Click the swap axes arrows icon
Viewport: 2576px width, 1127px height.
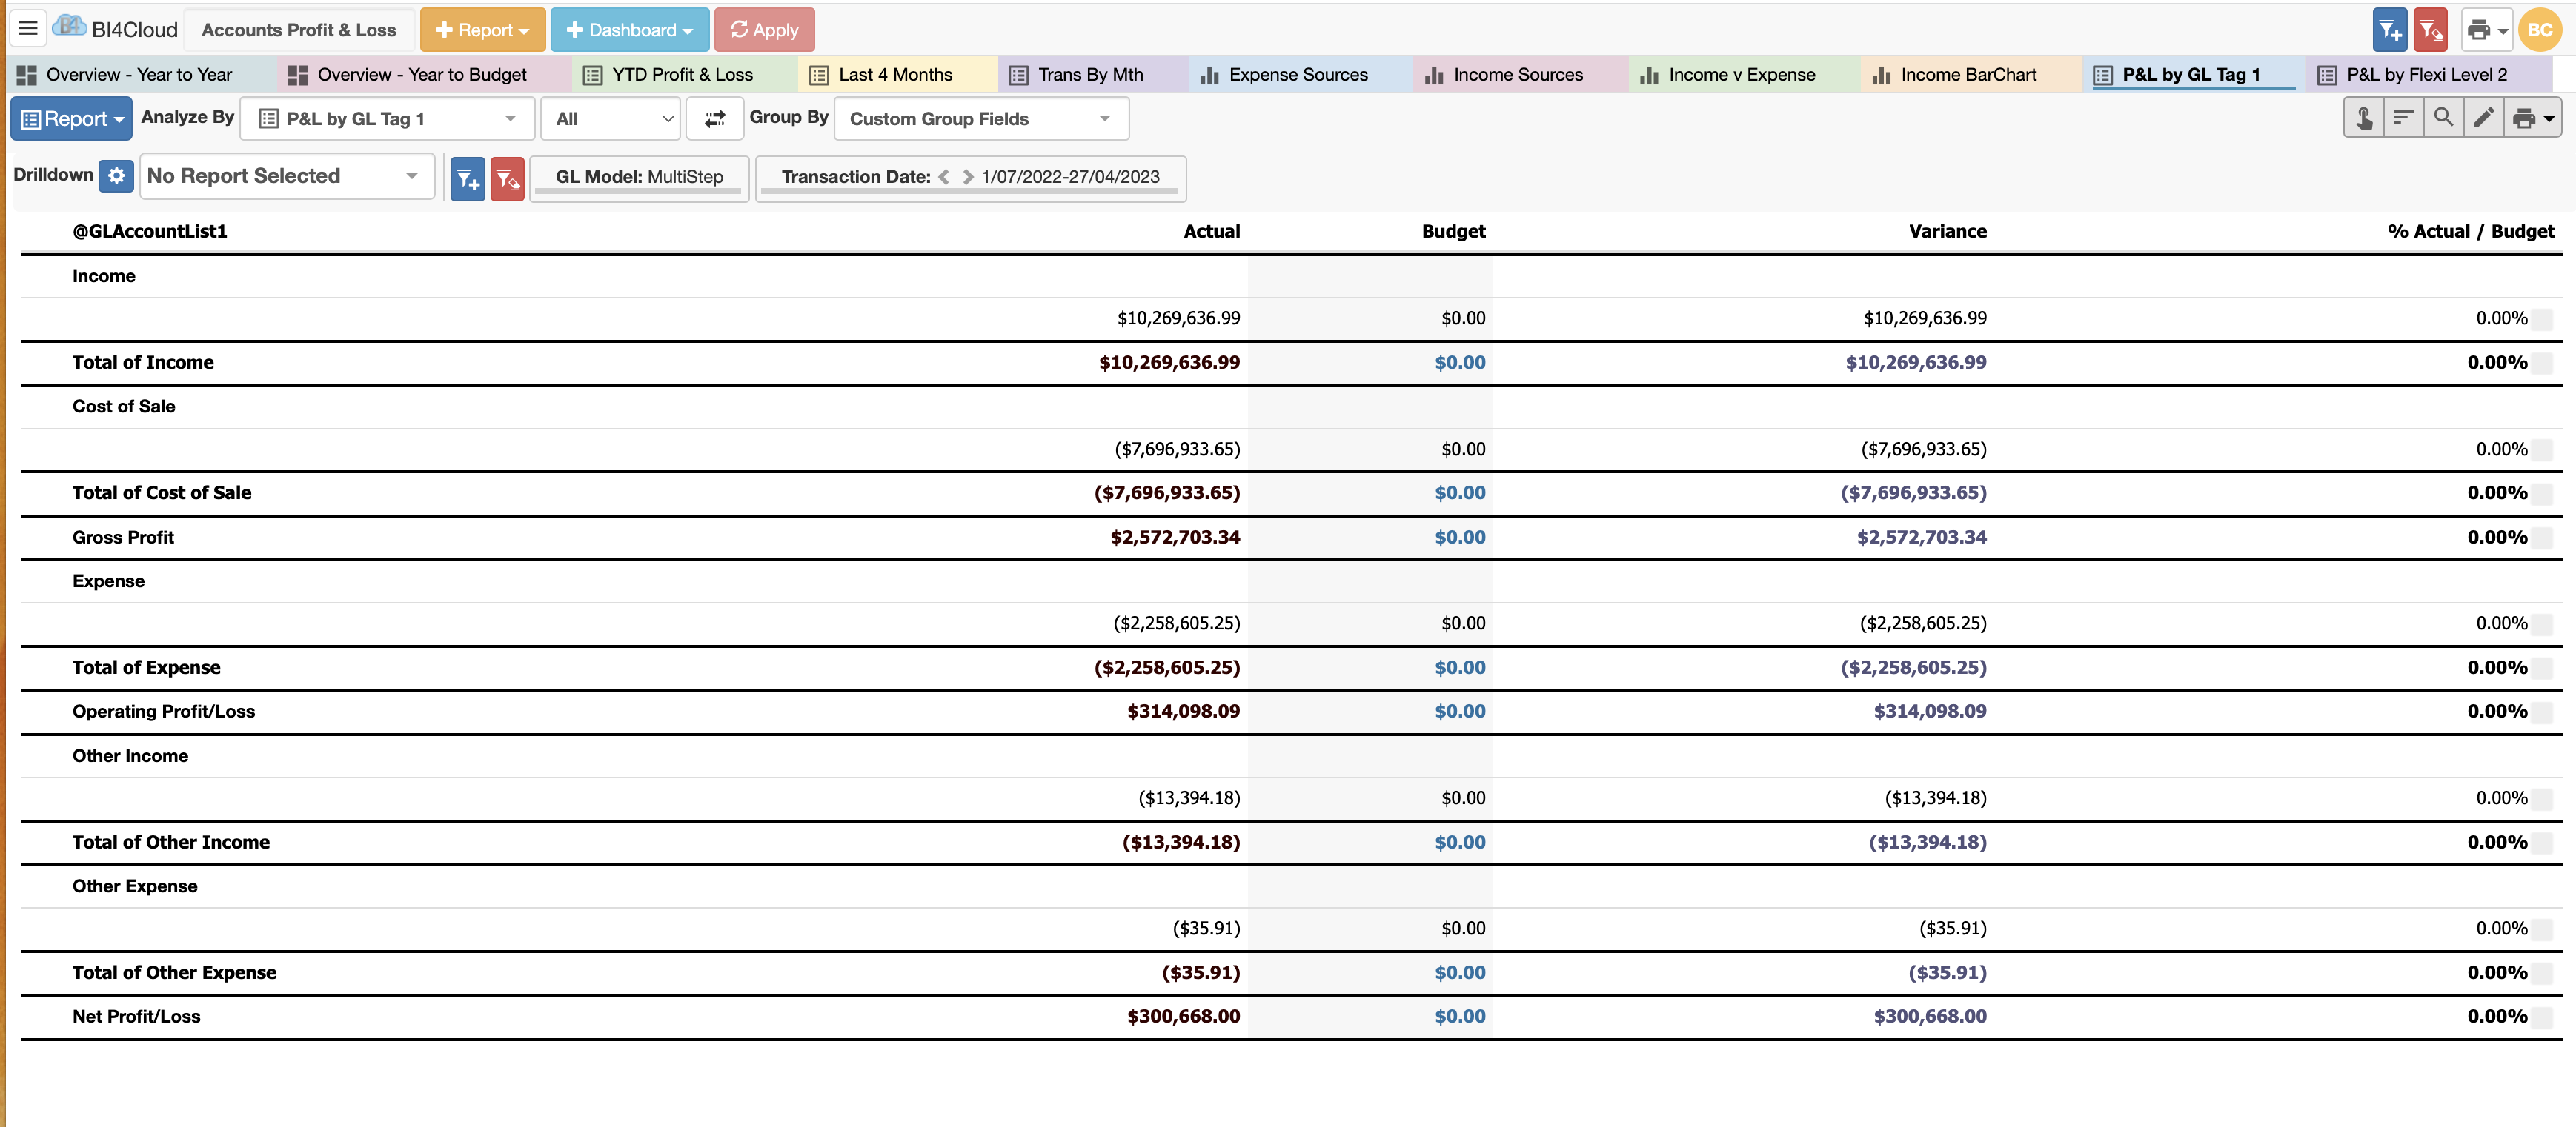tap(715, 119)
